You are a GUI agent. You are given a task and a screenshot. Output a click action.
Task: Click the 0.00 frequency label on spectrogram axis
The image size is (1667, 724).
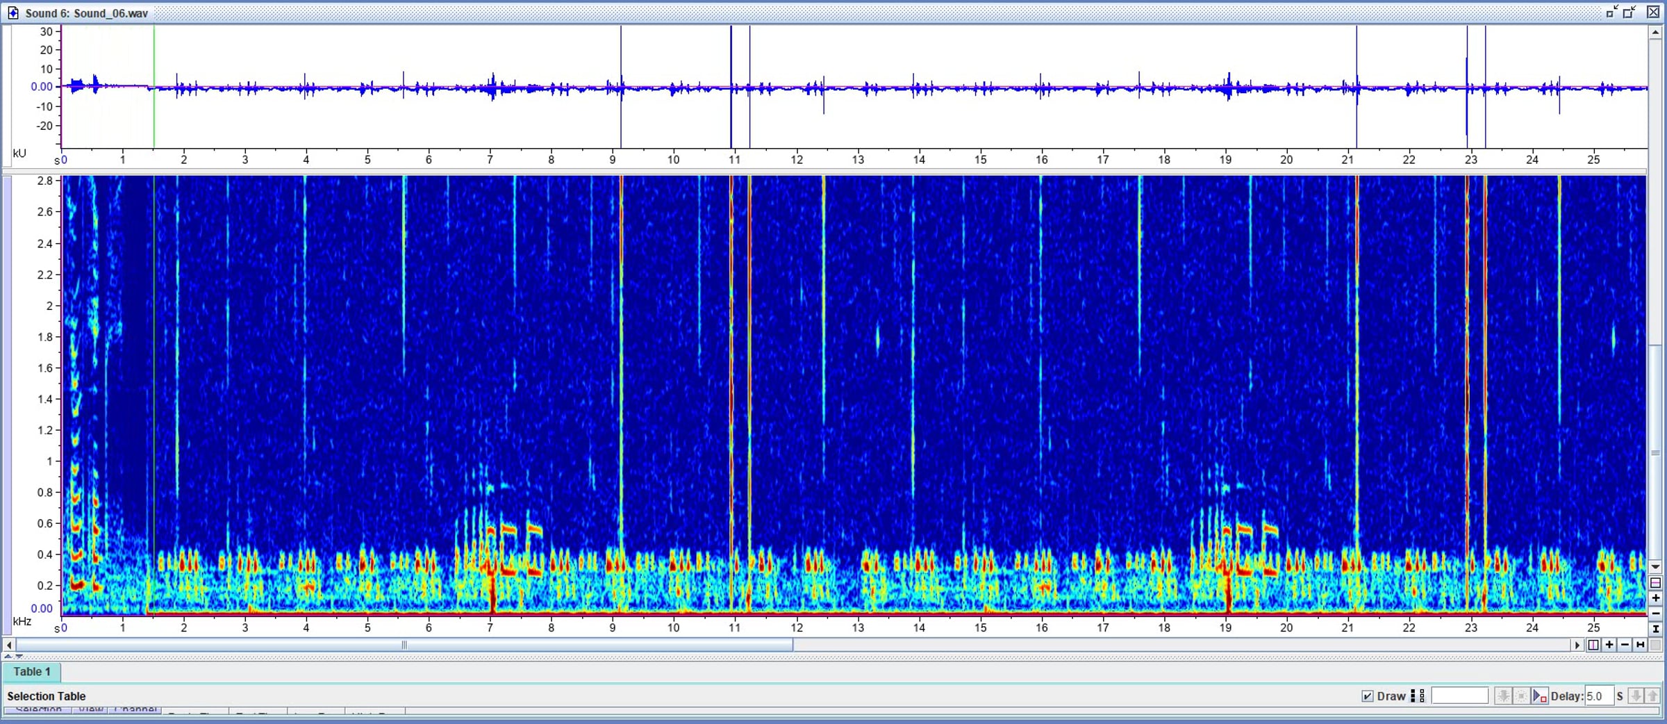point(41,609)
